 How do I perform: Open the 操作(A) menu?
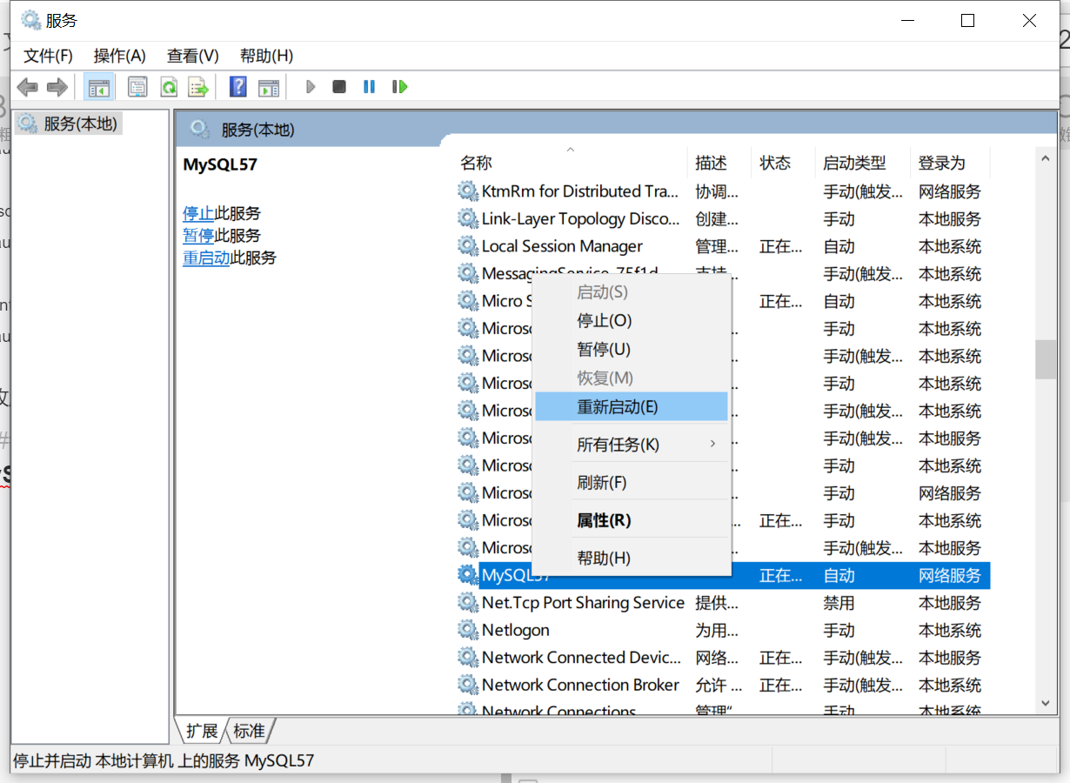(x=119, y=56)
